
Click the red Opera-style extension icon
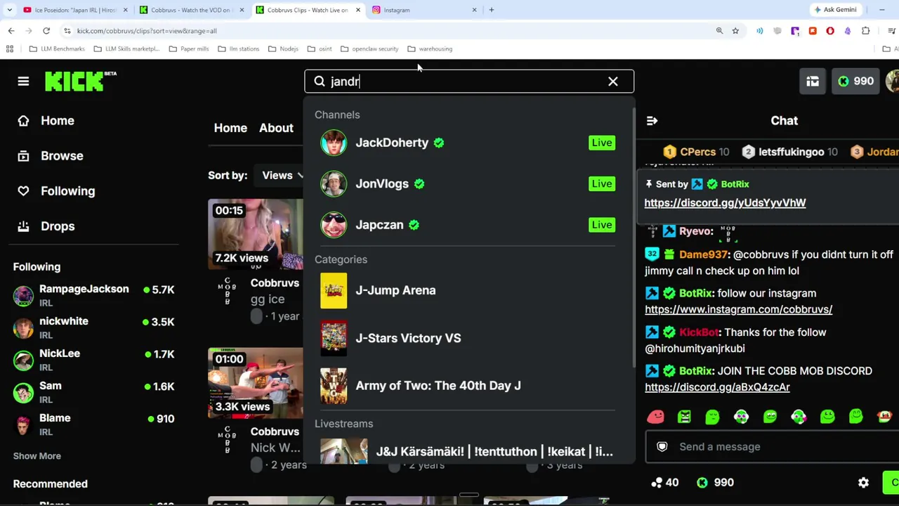pyautogui.click(x=830, y=31)
